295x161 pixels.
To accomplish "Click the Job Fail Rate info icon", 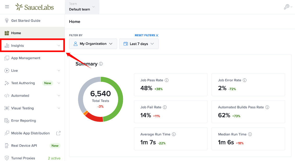I will (x=165, y=107).
